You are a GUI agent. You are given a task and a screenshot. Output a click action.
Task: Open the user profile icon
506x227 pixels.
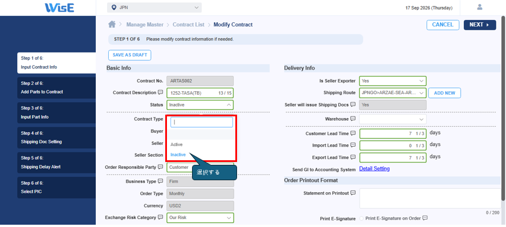(x=480, y=7)
